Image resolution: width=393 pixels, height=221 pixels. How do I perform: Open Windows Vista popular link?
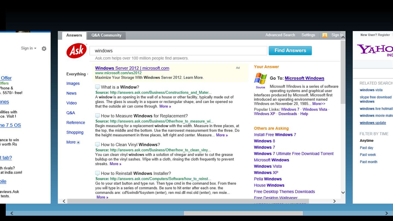[315, 110]
